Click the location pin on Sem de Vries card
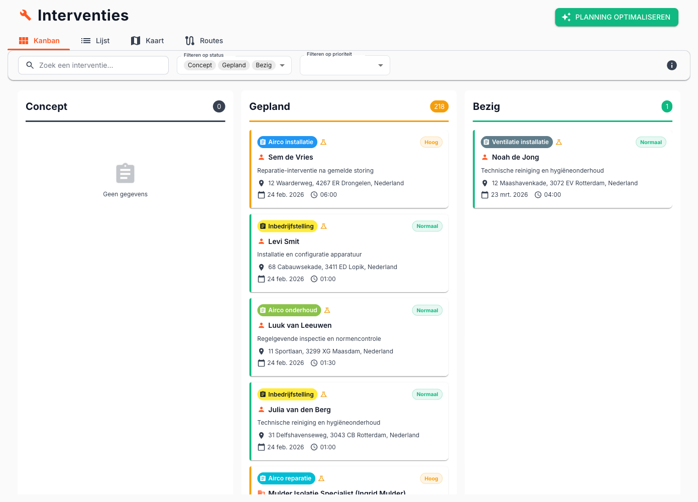The image size is (698, 502). pyautogui.click(x=262, y=183)
